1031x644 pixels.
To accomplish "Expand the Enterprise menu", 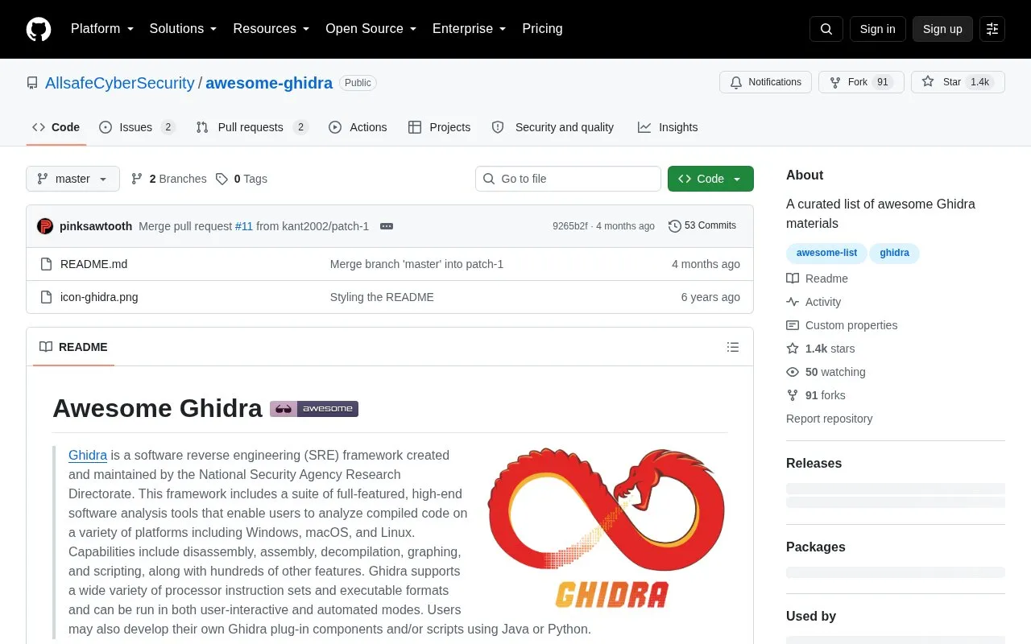I will [x=470, y=29].
